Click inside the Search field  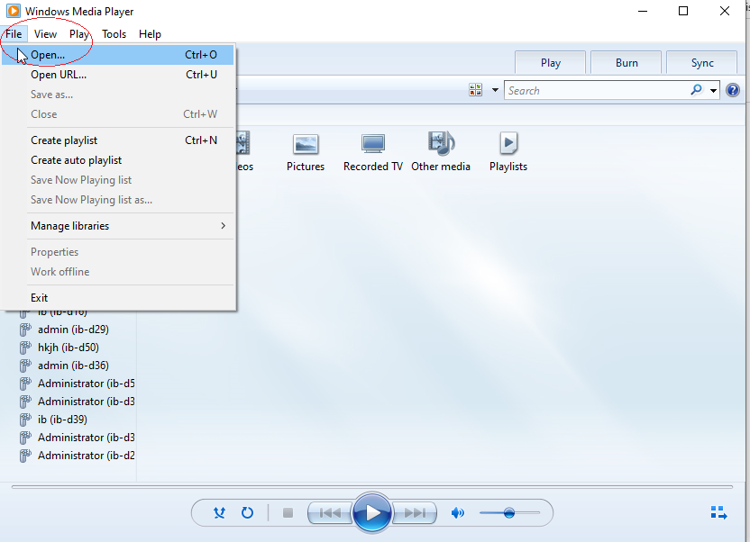pos(596,90)
